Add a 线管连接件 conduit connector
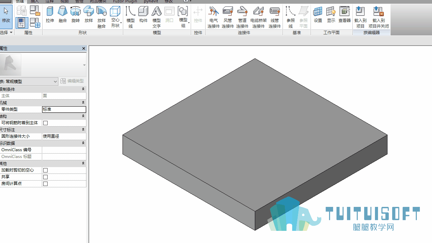 [275, 17]
